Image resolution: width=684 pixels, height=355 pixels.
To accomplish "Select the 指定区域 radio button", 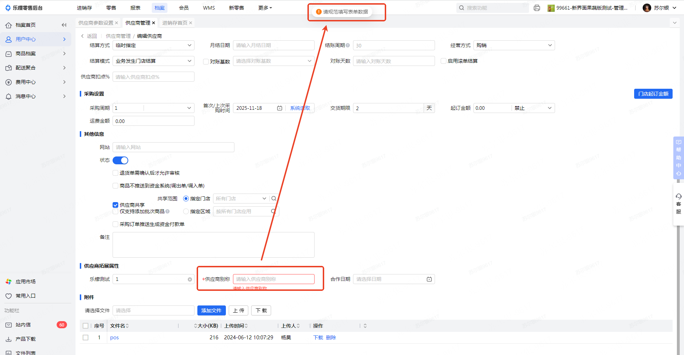I will (x=186, y=211).
